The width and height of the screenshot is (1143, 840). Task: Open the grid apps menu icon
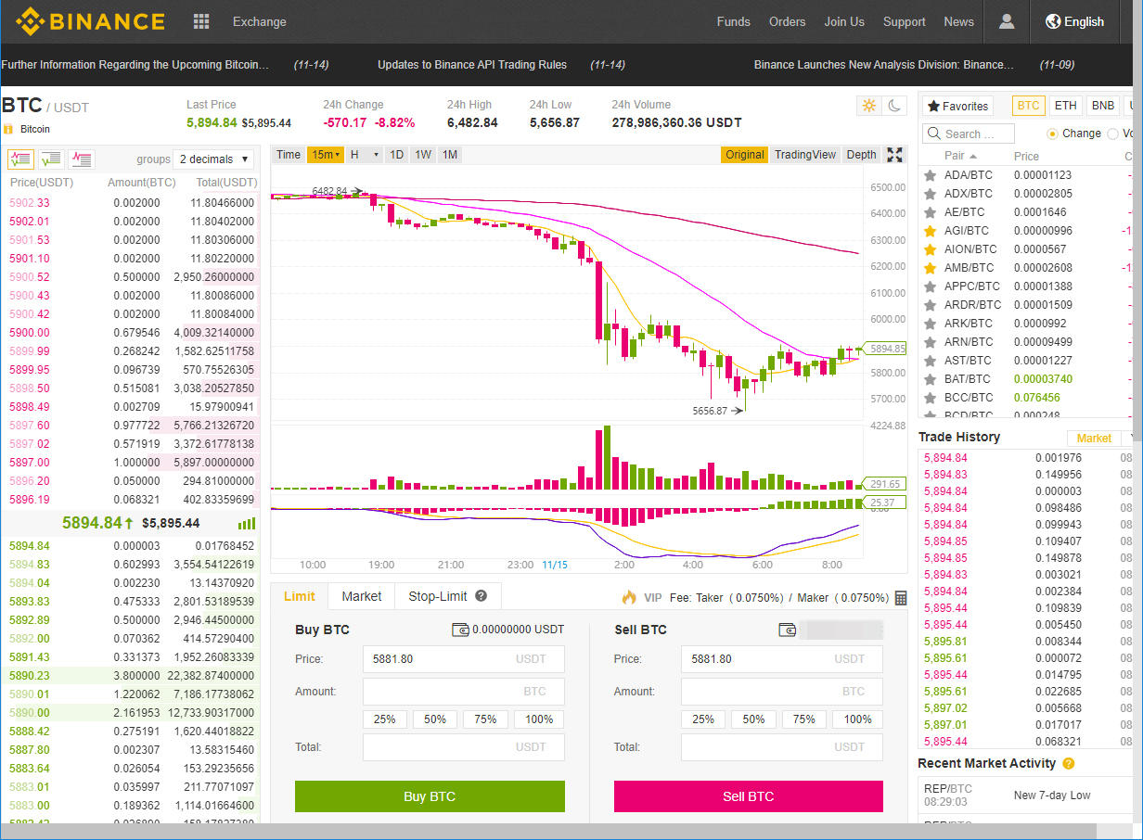(200, 21)
